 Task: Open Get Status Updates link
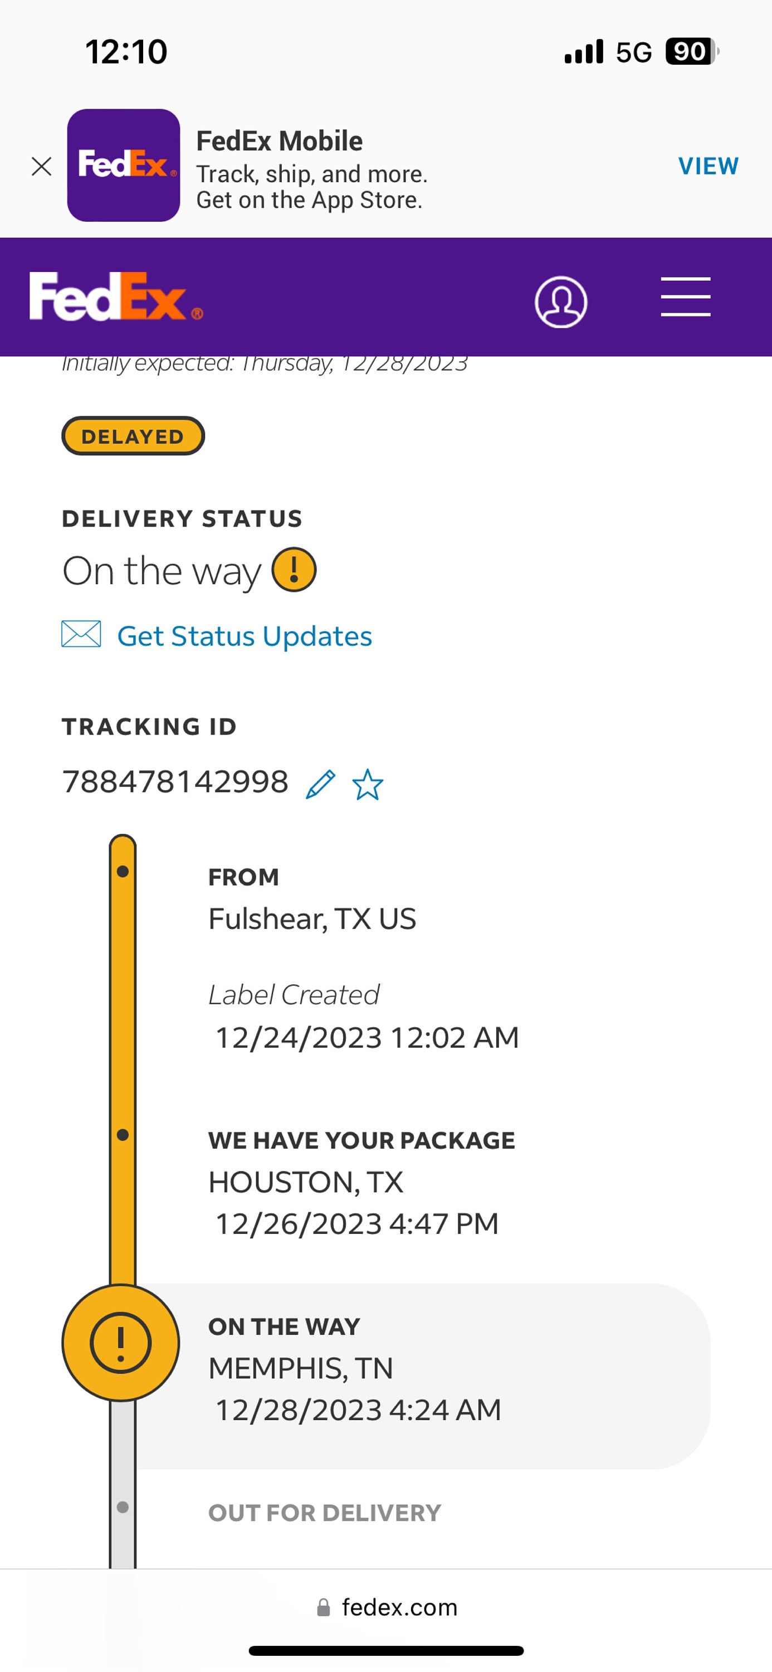245,636
